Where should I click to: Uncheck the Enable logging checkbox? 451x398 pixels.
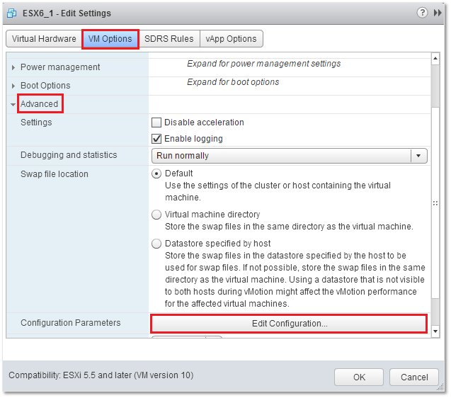(x=156, y=139)
